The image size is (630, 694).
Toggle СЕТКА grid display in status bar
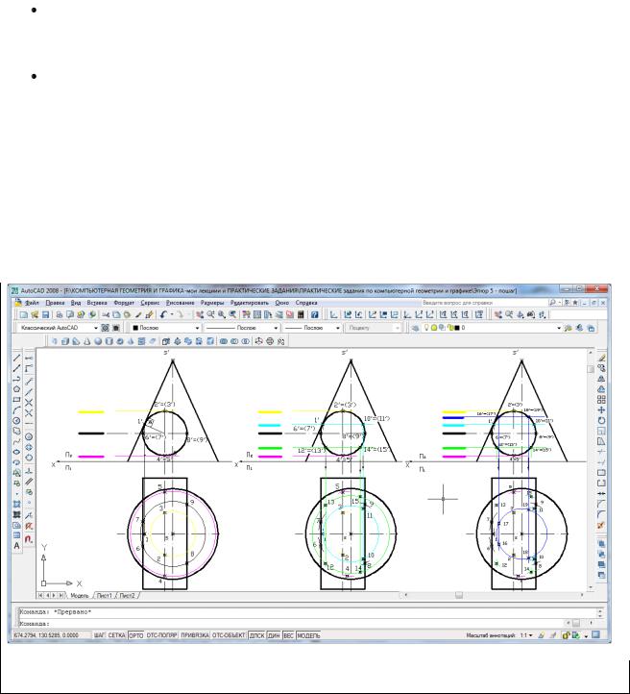117,635
